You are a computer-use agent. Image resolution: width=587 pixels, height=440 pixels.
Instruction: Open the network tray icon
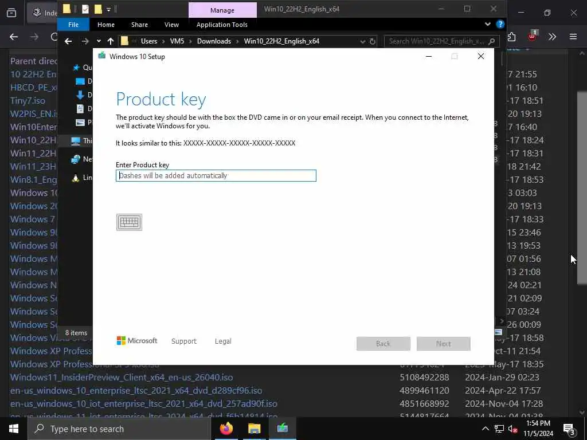(x=499, y=429)
